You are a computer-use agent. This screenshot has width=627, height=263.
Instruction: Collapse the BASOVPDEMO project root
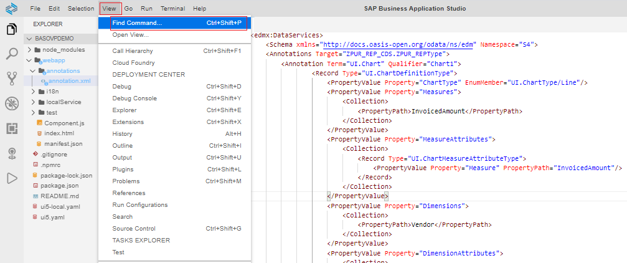click(x=29, y=39)
